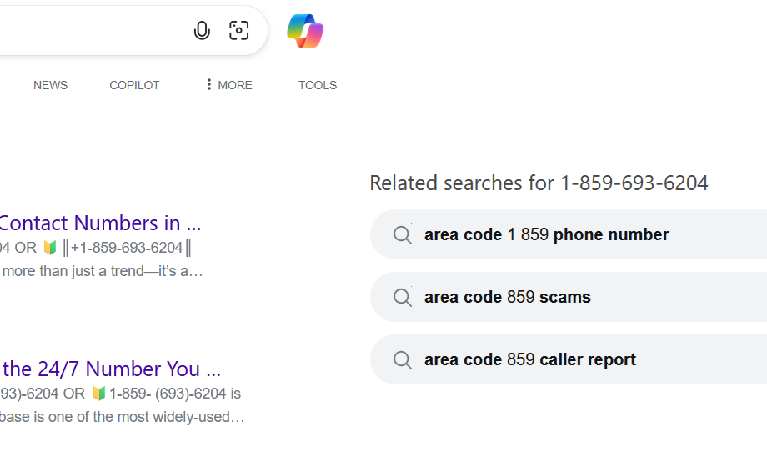Click the three-dot icon beside MORE
Viewport: 767px width, 452px height.
coord(209,84)
